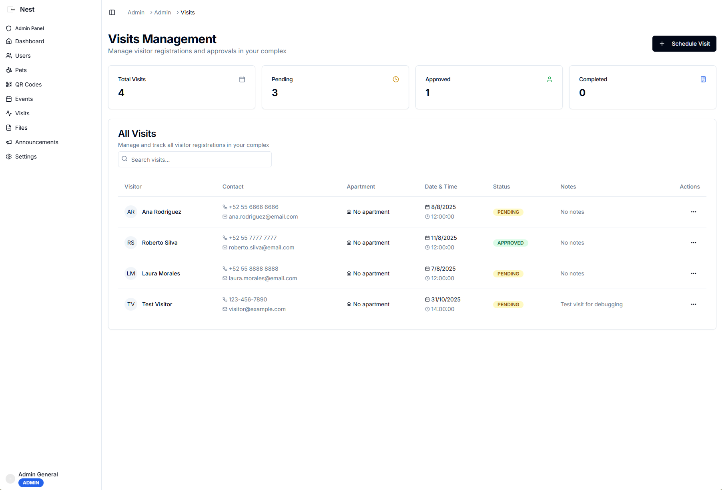Click the ADMIN role badge
Screen dimensions: 722x490
(x=31, y=483)
